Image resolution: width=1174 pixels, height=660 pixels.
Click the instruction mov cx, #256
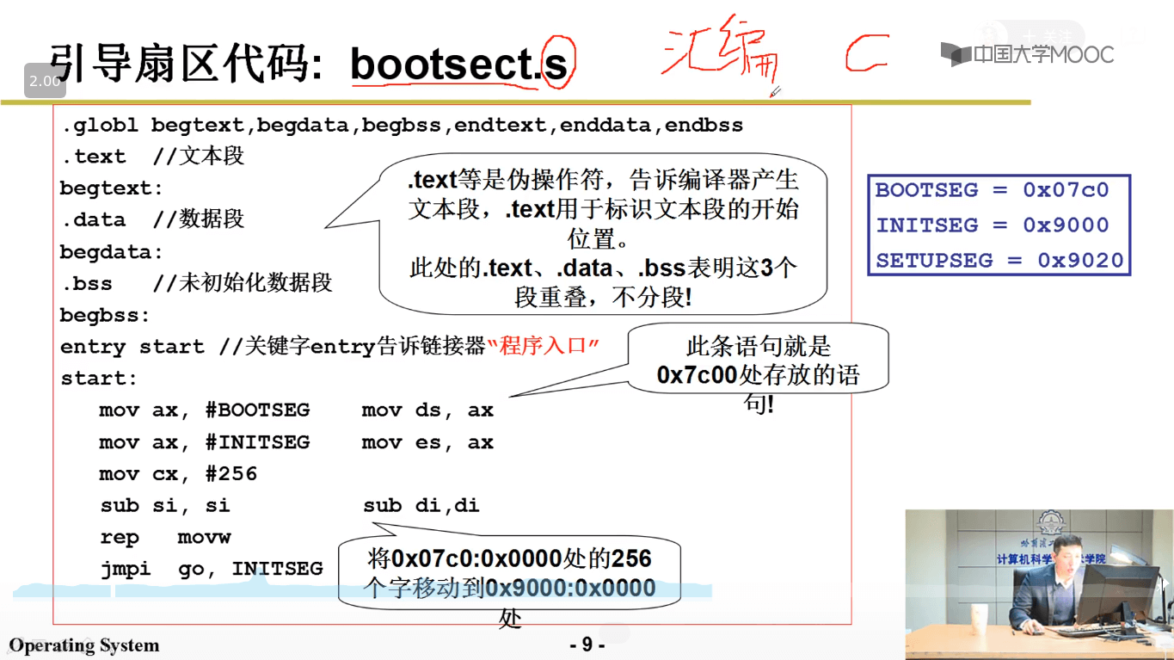(178, 474)
